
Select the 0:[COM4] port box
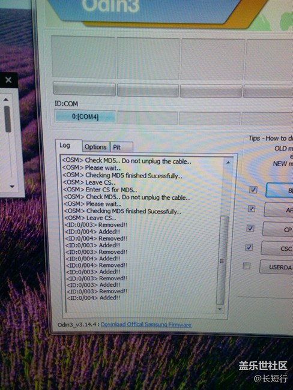pyautogui.click(x=85, y=116)
